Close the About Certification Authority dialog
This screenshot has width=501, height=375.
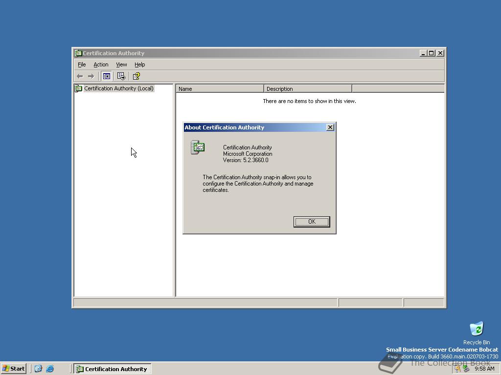pos(330,127)
